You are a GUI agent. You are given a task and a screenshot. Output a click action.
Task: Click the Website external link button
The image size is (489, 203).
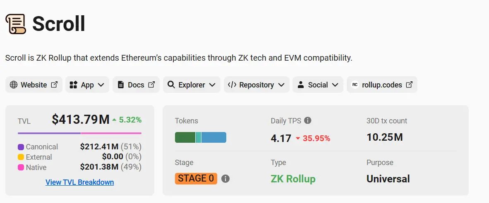point(34,85)
